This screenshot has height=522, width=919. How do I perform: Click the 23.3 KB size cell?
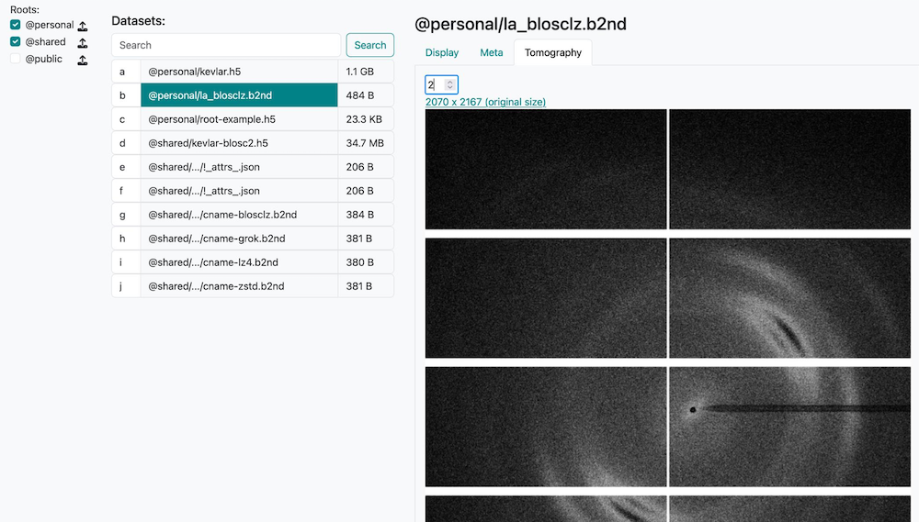click(x=366, y=119)
